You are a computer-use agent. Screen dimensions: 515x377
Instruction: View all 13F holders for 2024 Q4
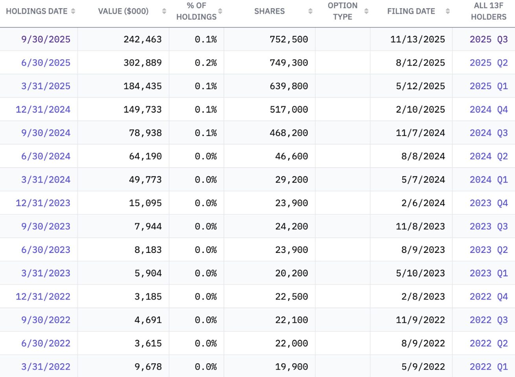[489, 110]
